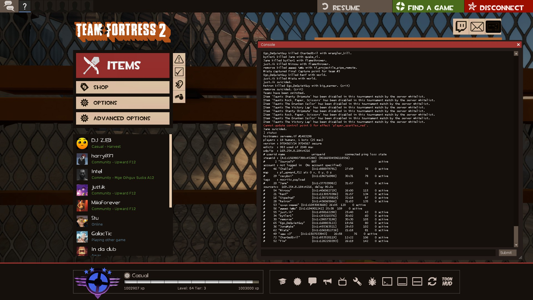
Task: Click the Casual XP progress bar
Action: pos(192,282)
